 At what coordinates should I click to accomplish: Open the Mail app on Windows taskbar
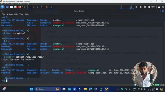(x=69, y=89)
